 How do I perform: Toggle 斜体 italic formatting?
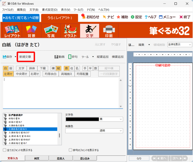coord(32,68)
